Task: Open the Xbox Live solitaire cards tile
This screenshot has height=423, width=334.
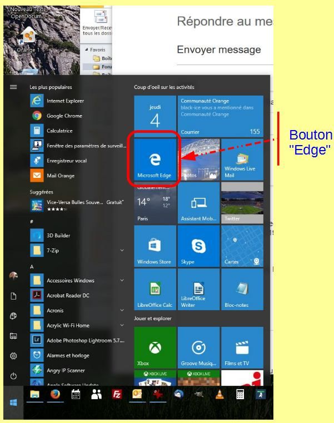Action: tap(155, 377)
